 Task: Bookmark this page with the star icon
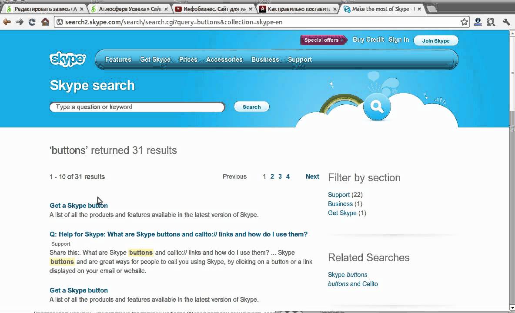[464, 22]
